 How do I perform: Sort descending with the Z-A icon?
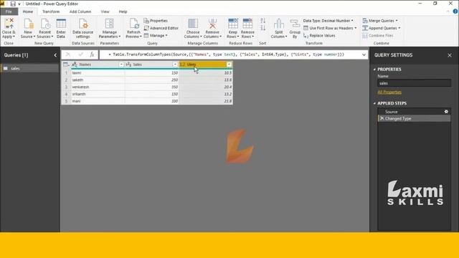(263, 28)
